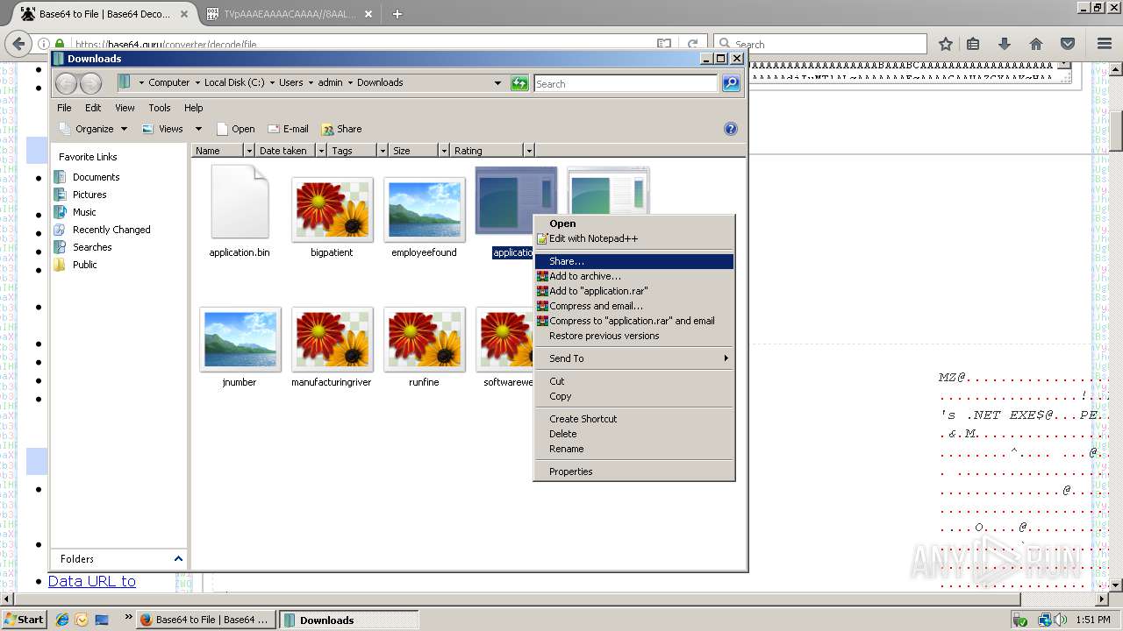
Task: Select the employeefound image file
Action: (424, 217)
